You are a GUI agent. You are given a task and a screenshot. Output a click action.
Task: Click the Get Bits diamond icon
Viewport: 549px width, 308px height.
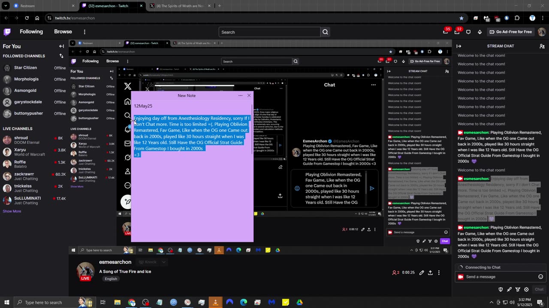coord(480,32)
